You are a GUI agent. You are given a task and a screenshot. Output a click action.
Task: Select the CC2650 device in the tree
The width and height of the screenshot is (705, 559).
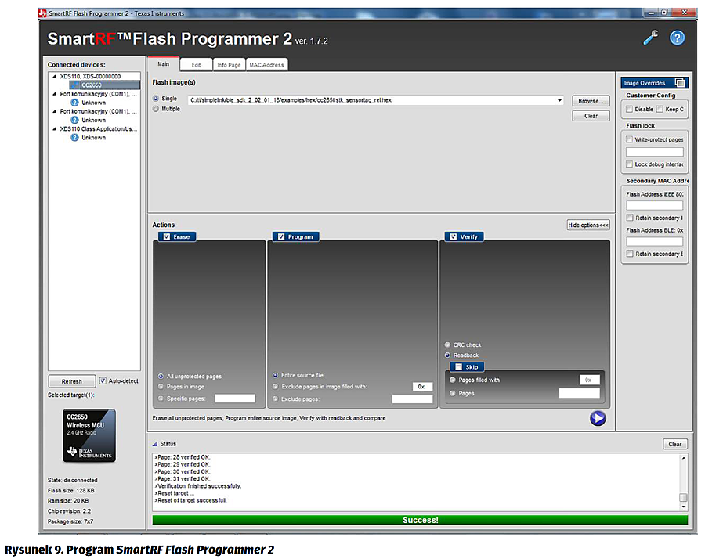(x=92, y=85)
